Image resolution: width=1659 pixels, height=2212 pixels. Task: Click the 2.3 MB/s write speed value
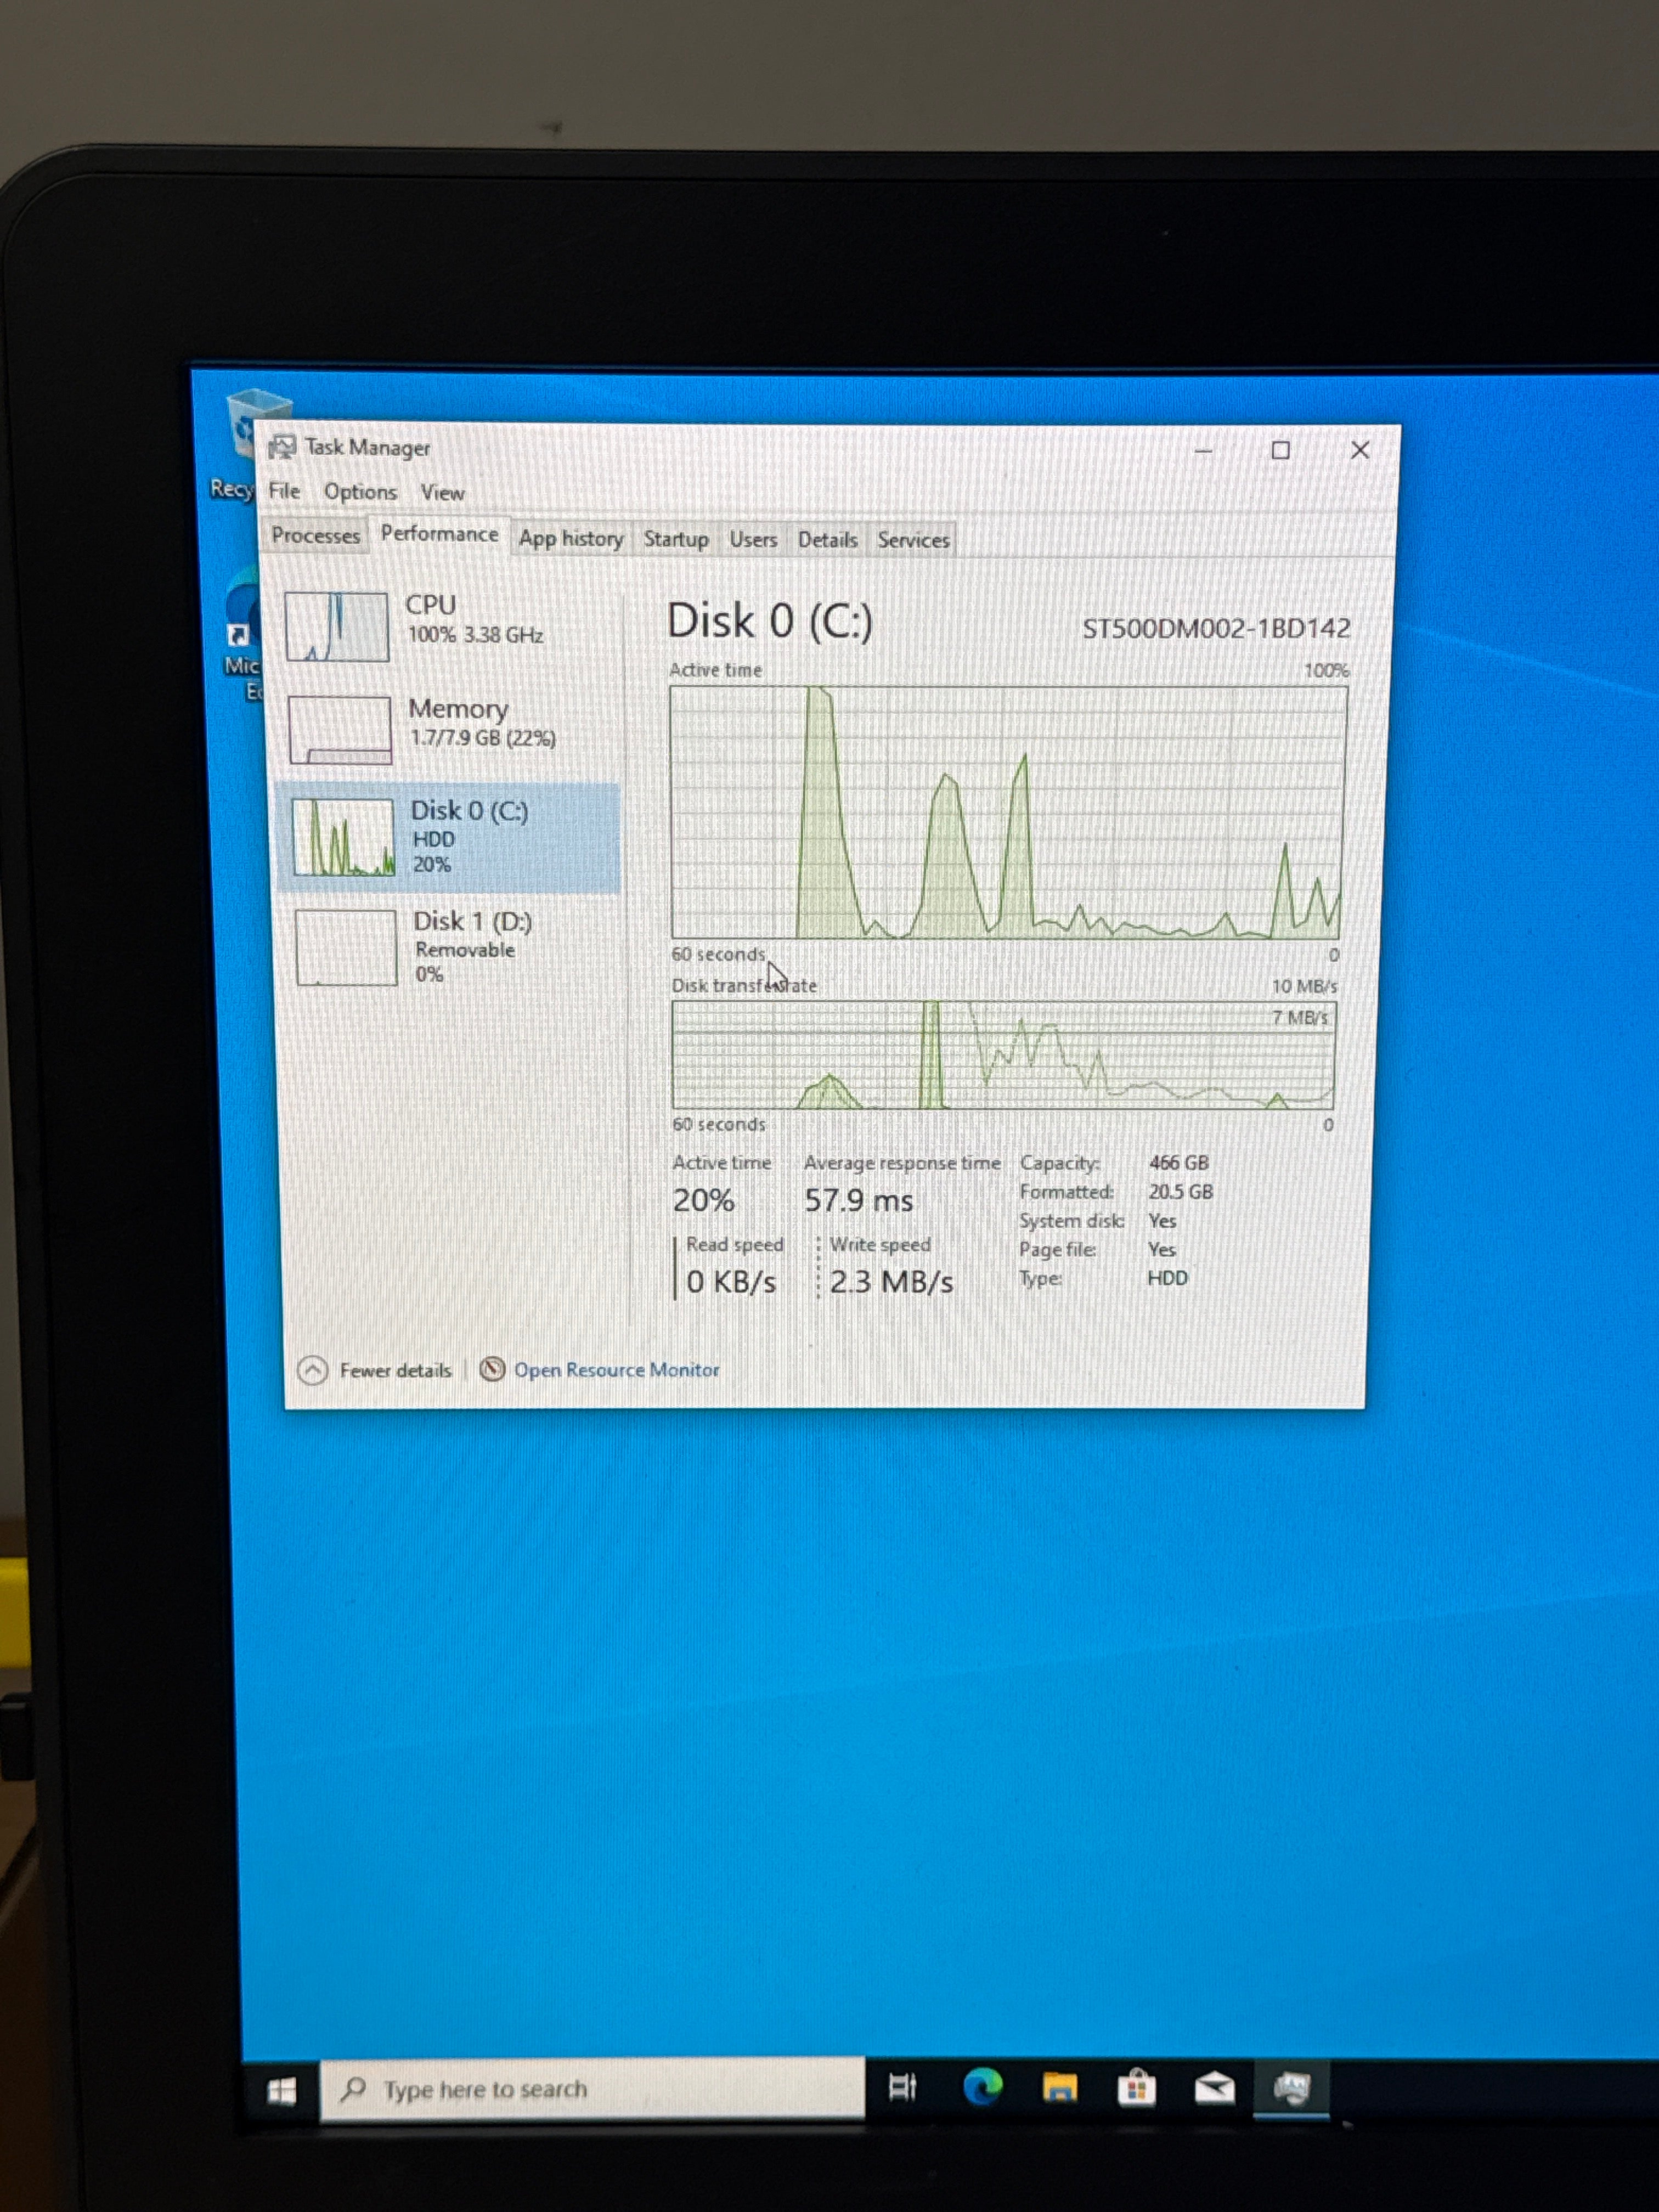click(891, 1282)
